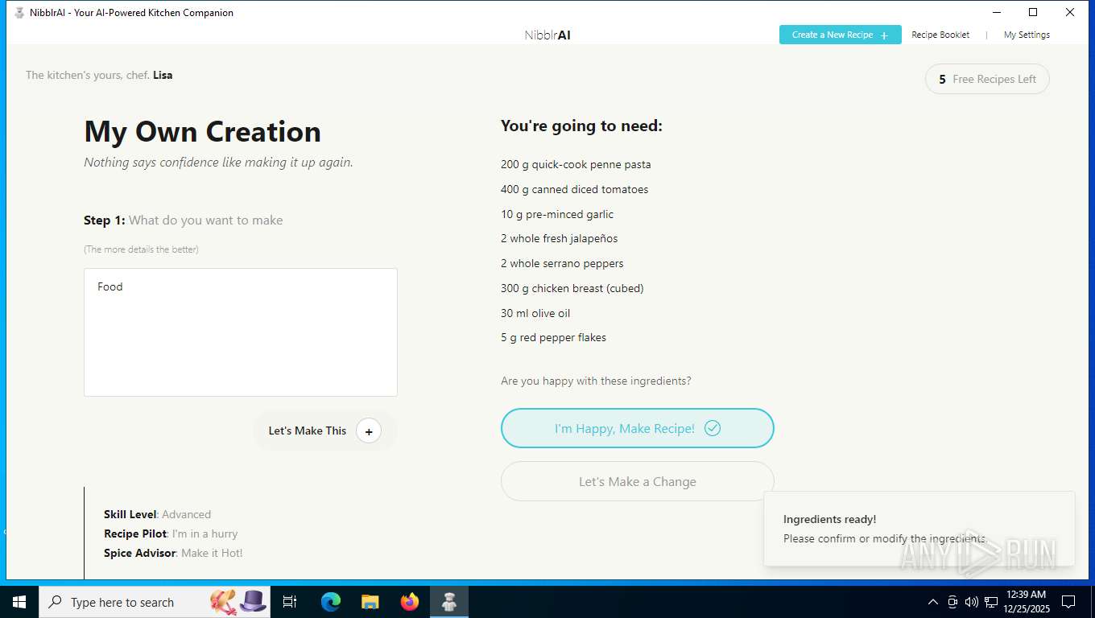Open network status in system tray

click(991, 602)
